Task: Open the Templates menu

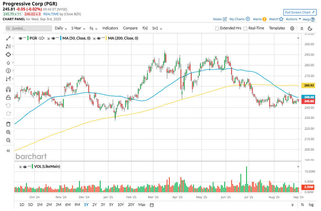Action: [x=277, y=28]
